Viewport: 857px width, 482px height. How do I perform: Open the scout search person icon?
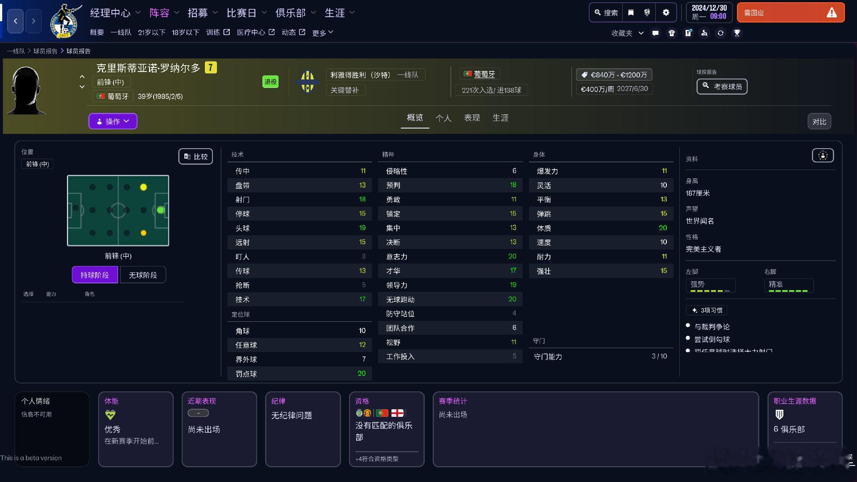[x=704, y=33]
